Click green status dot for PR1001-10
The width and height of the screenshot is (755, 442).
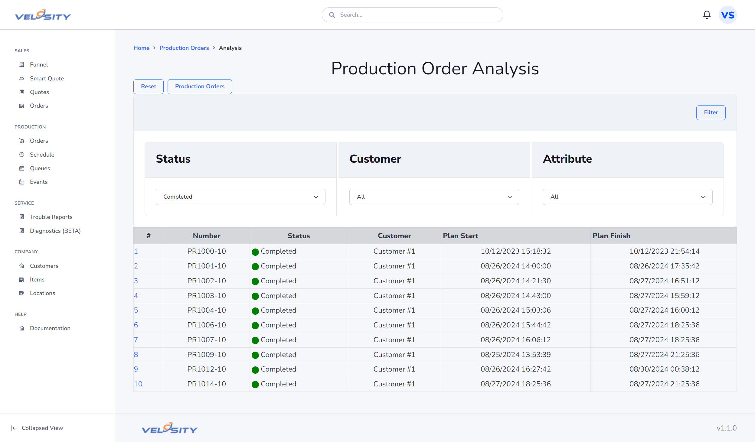pyautogui.click(x=255, y=267)
